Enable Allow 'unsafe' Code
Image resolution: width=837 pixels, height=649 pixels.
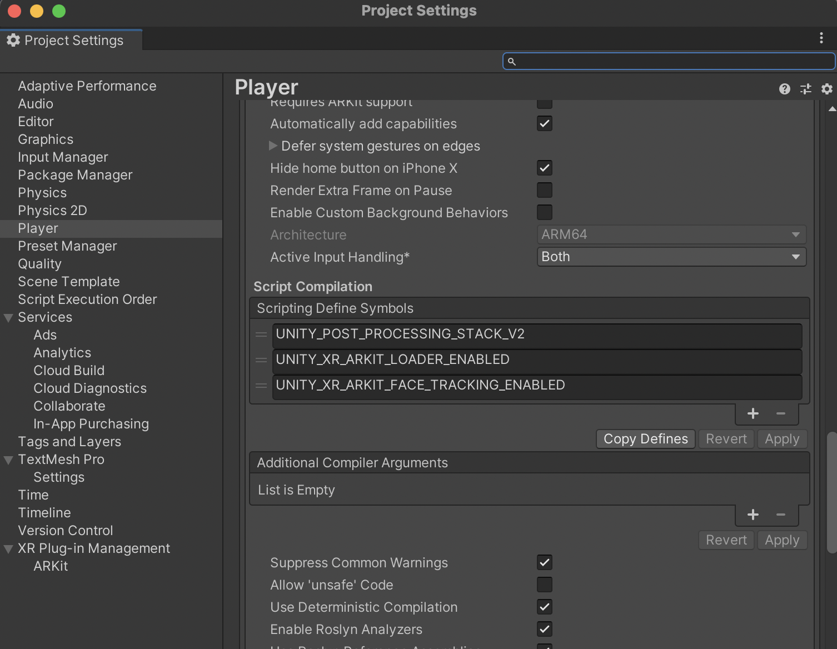544,585
